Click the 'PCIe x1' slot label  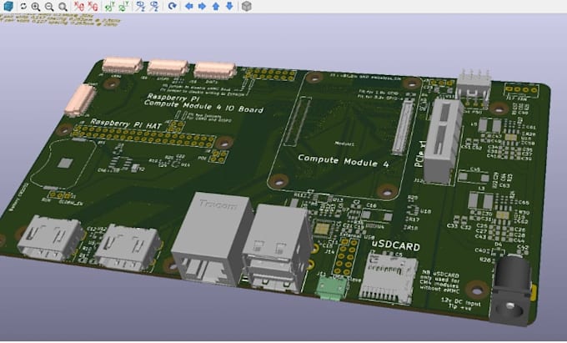tap(420, 154)
